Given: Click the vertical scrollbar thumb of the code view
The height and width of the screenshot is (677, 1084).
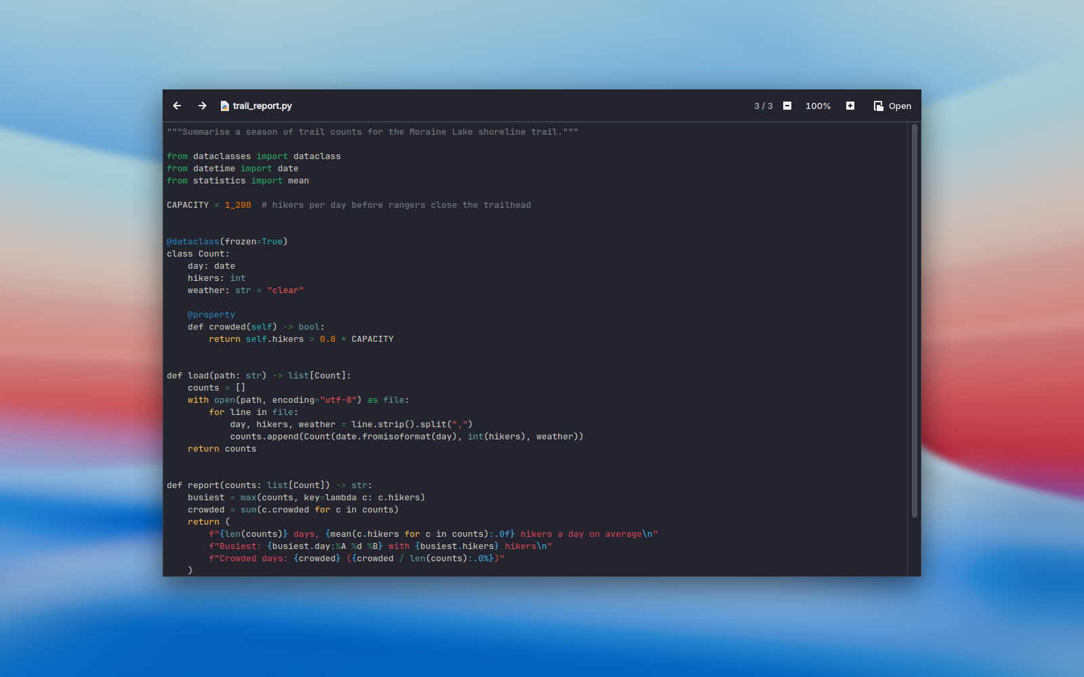Looking at the screenshot, I should pyautogui.click(x=915, y=321).
